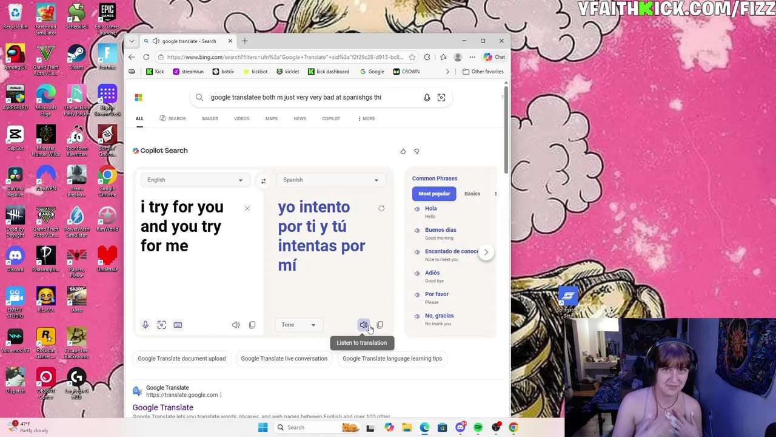
Task: Clear the English source text
Action: (247, 209)
